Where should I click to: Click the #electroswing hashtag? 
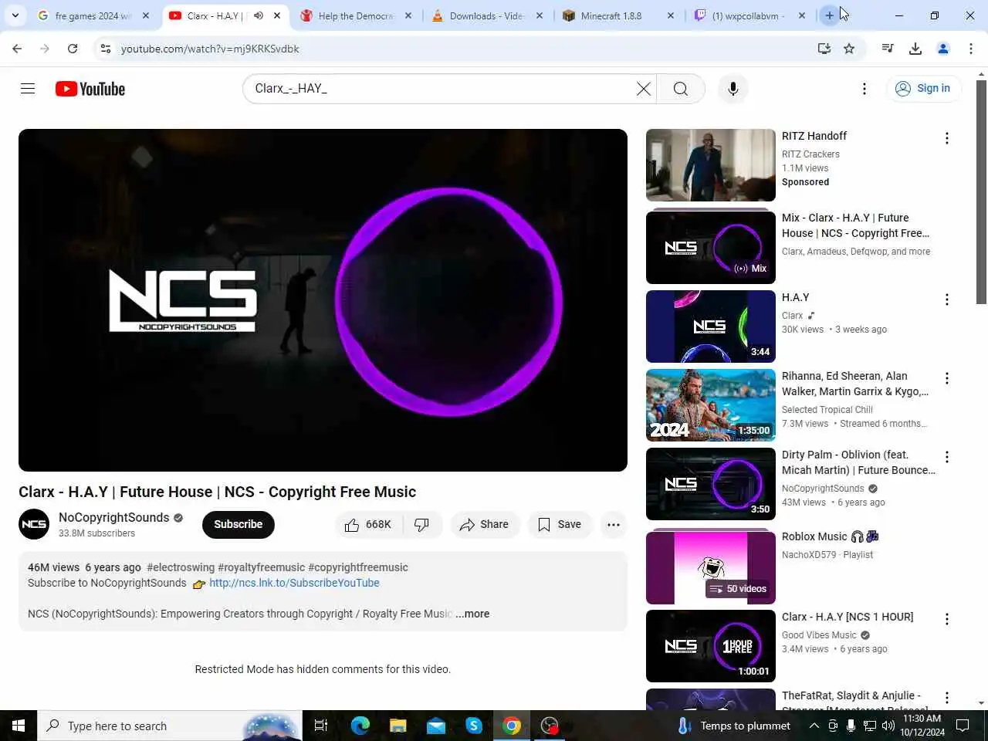[x=181, y=567]
